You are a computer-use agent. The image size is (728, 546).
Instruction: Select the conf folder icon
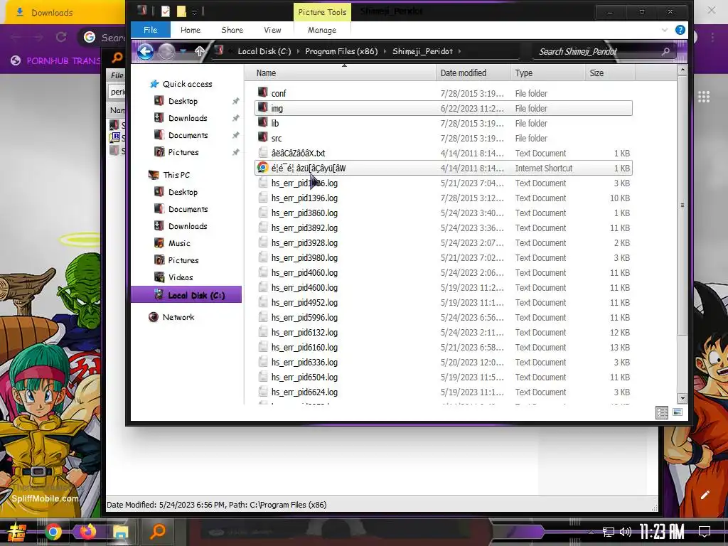[263, 93]
